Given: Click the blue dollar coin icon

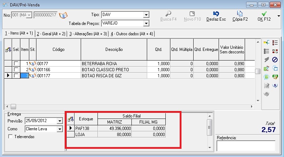Looking at the screenshot, I should pos(275,85).
